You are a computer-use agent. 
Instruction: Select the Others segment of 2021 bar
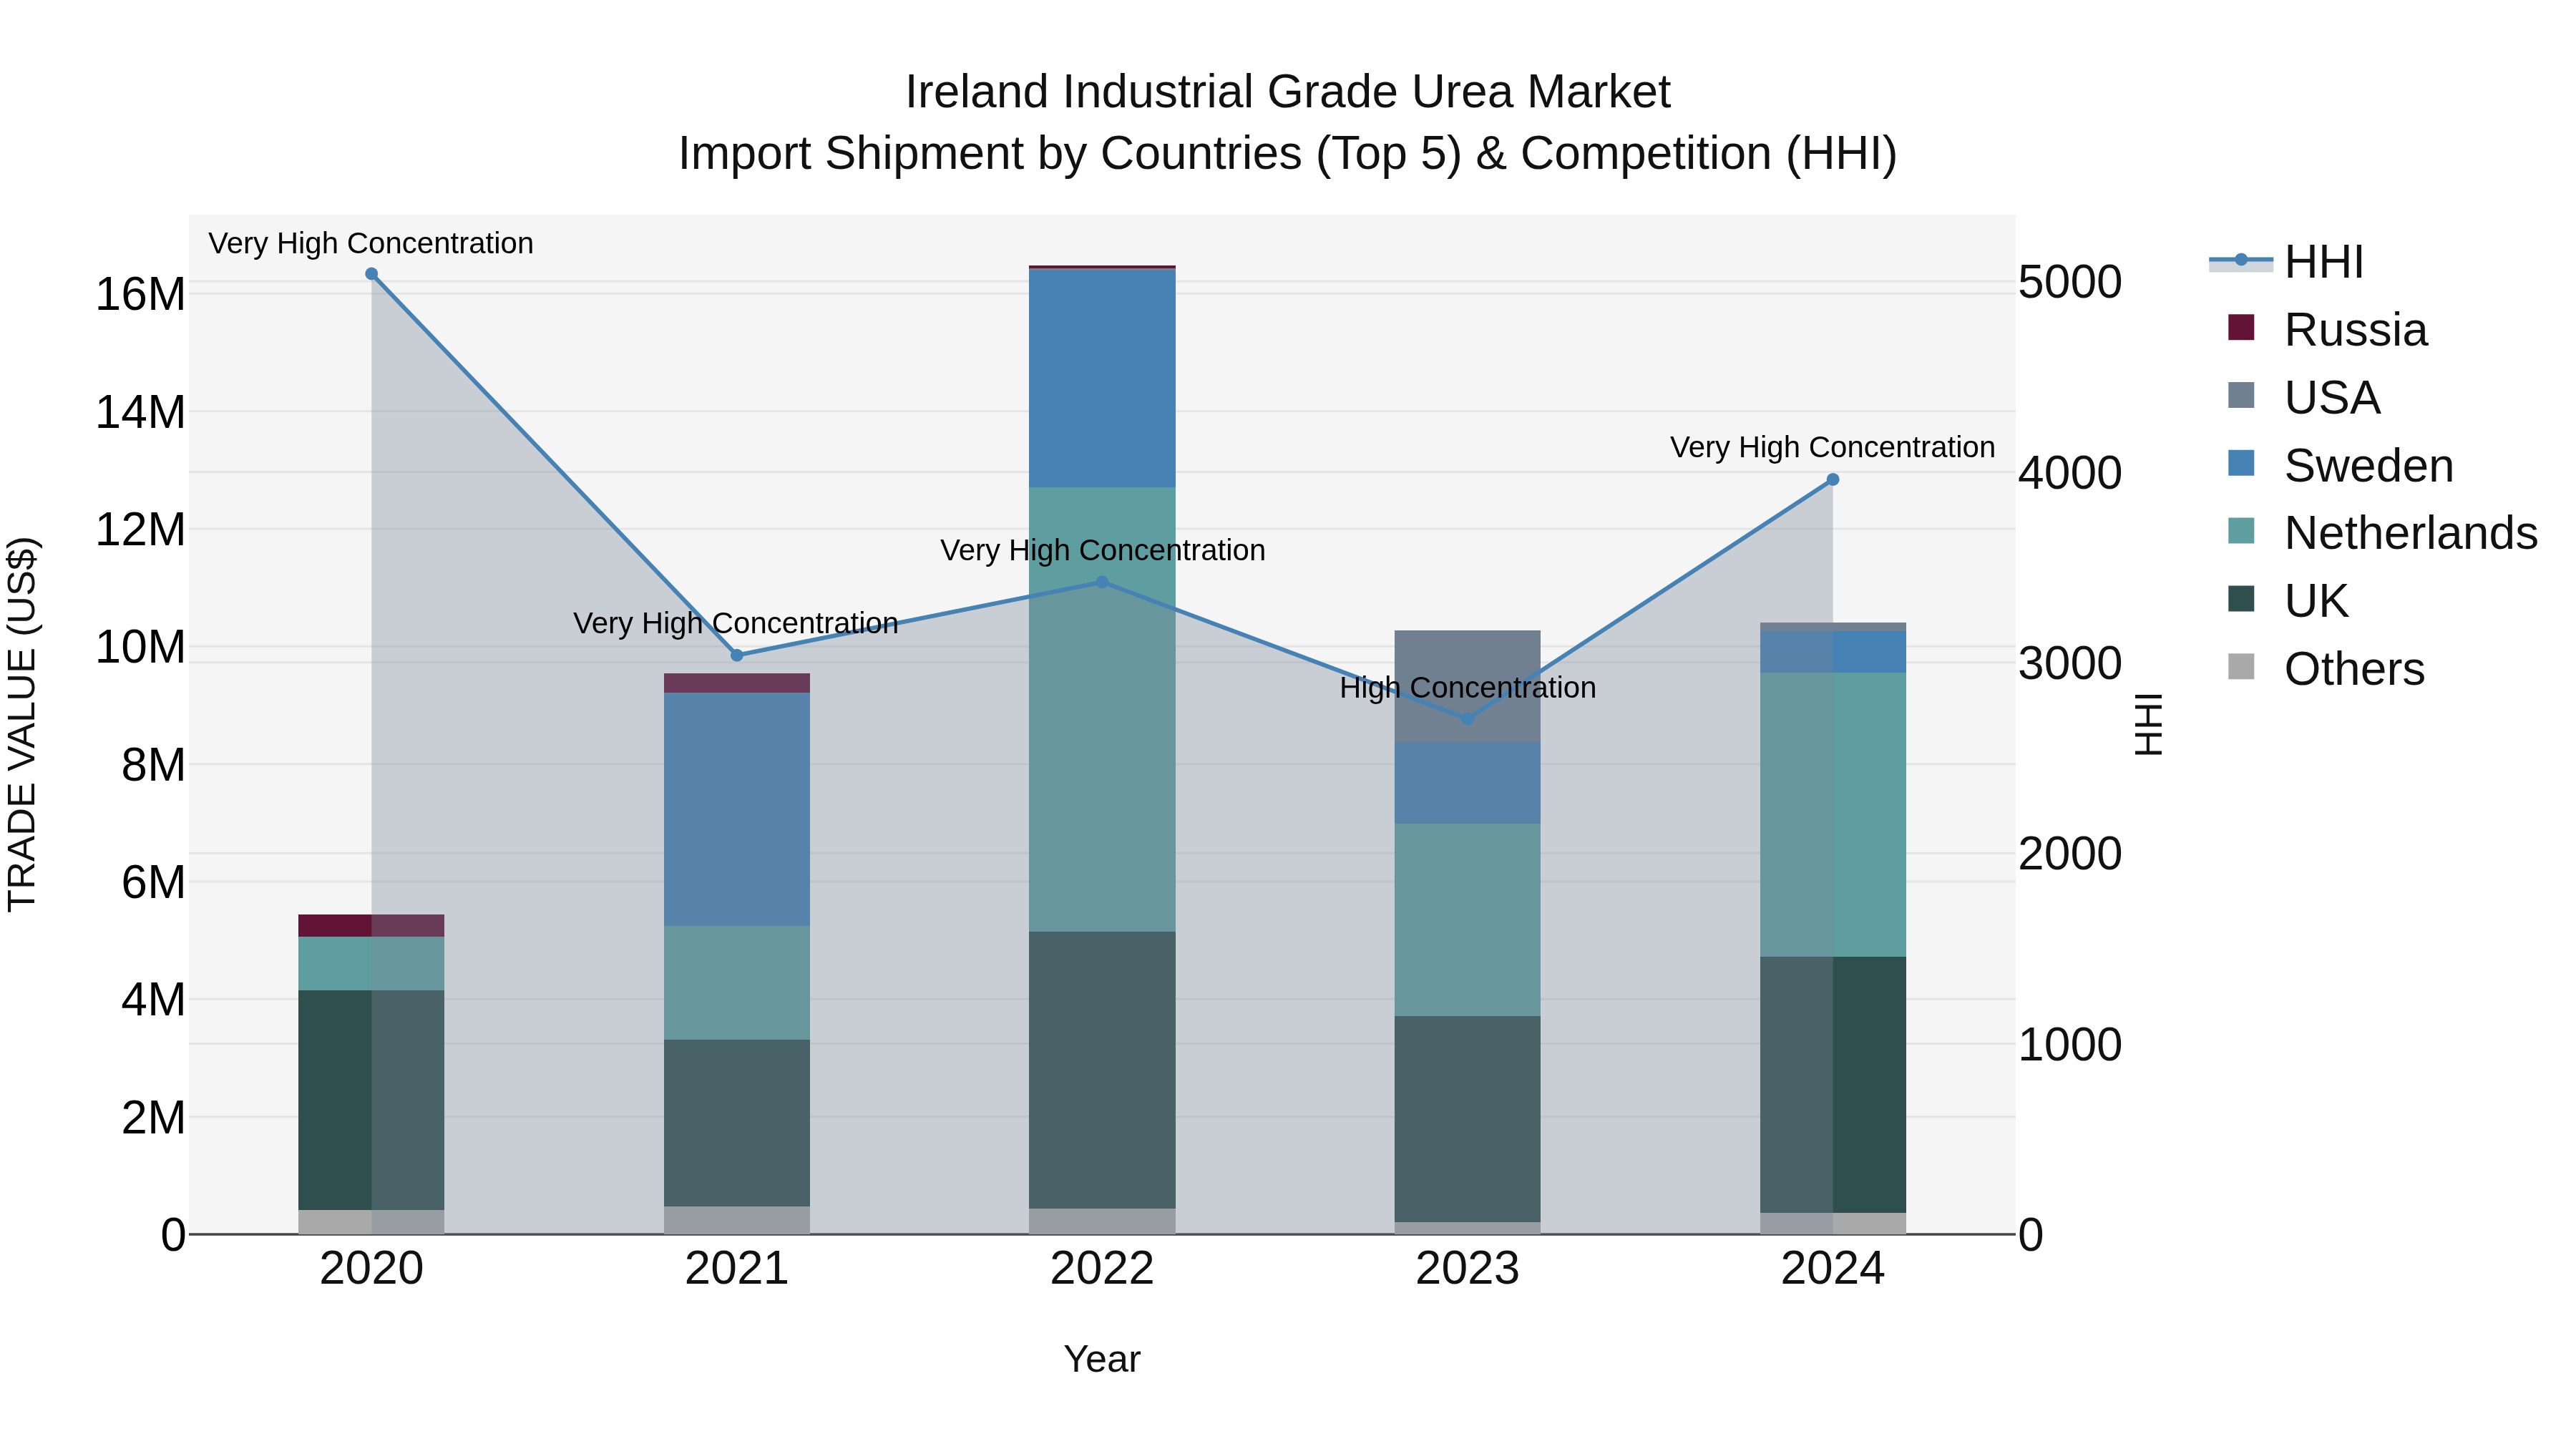click(x=737, y=1220)
